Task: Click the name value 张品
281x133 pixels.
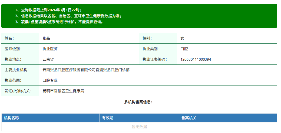Action: pos(46,38)
